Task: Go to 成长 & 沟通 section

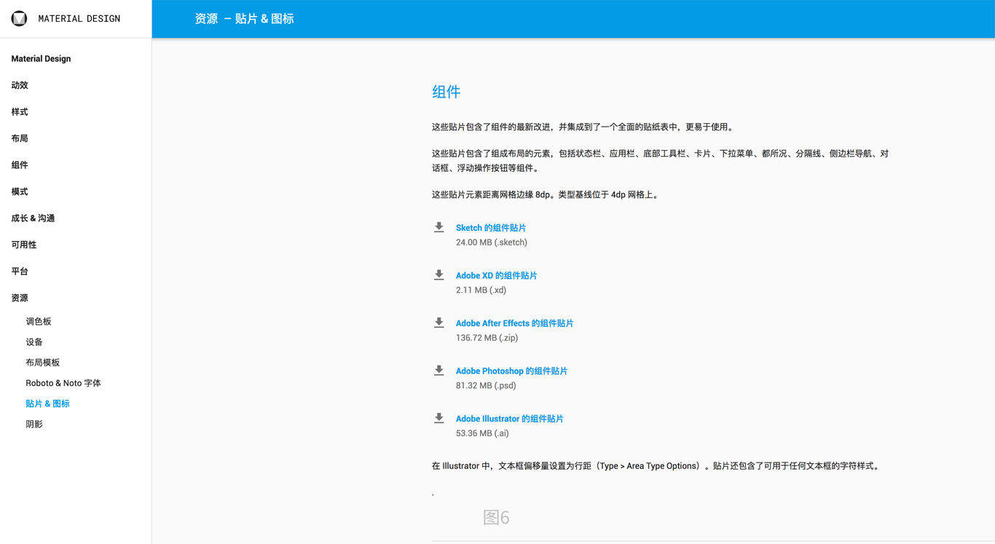Action: point(33,218)
